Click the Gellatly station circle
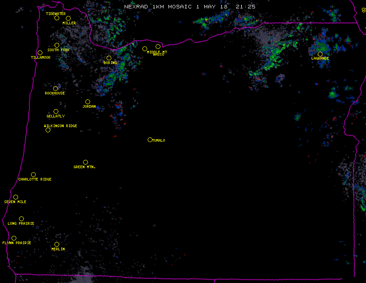Image resolution: width=366 pixels, height=283 pixels. point(56,111)
